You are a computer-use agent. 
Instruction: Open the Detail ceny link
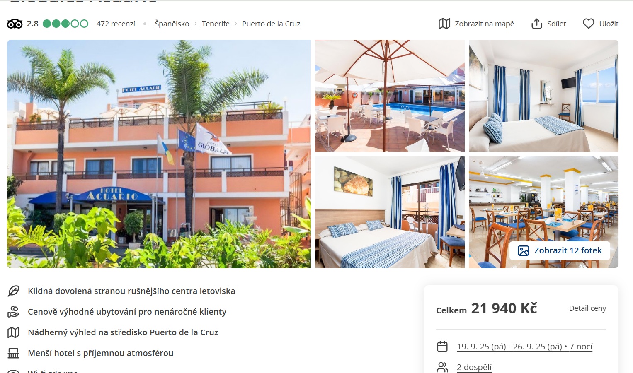(x=587, y=308)
